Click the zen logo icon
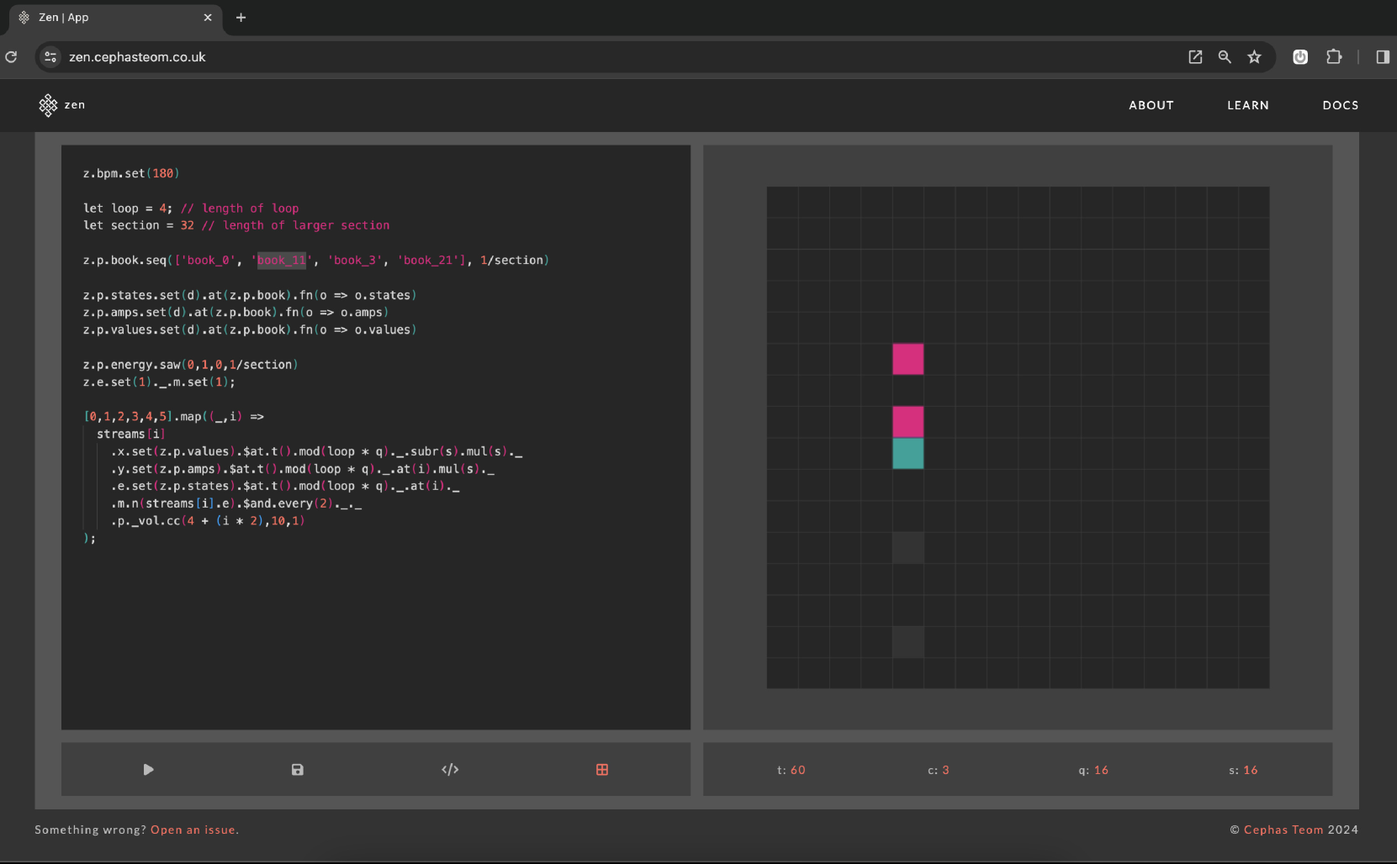This screenshot has height=864, width=1397. [x=48, y=105]
